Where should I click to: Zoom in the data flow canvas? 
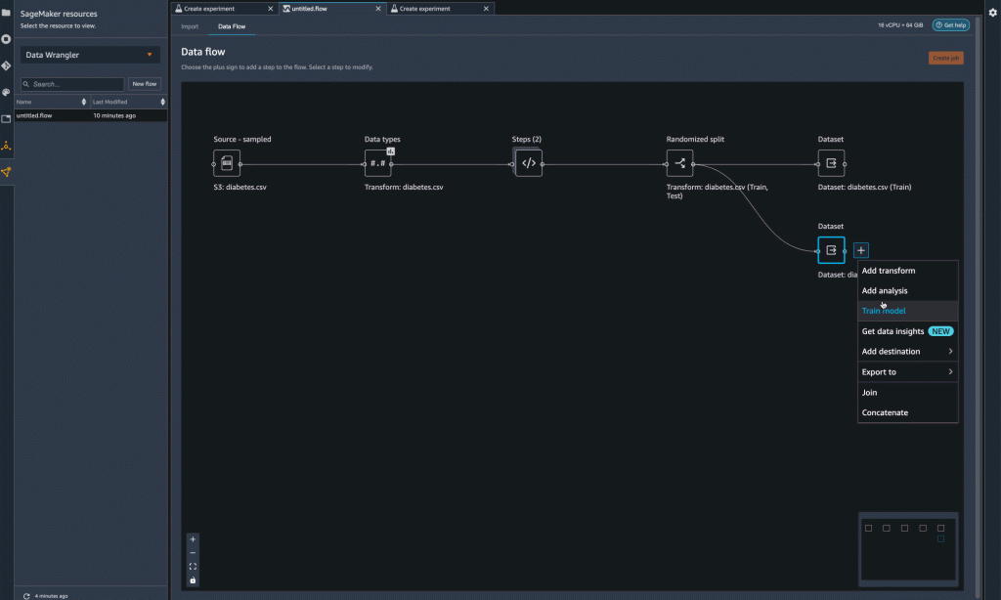click(x=193, y=539)
